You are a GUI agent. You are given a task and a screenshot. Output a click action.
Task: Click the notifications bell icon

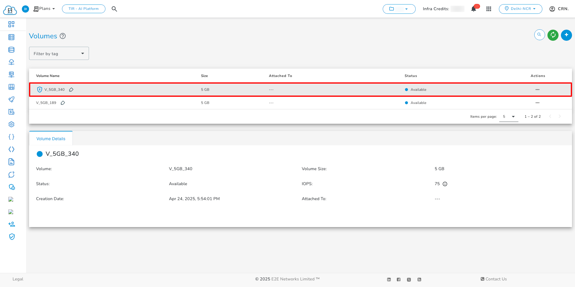tap(473, 9)
